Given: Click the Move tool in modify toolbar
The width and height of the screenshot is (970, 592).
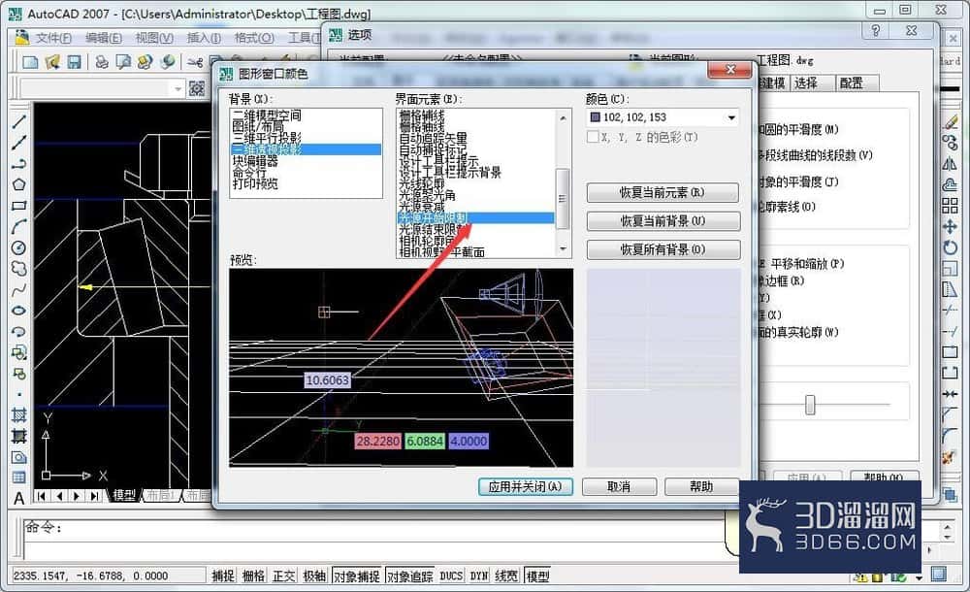Looking at the screenshot, I should coord(950,227).
